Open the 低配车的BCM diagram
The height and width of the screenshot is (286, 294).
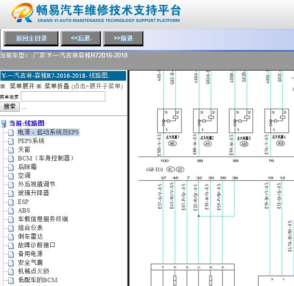click(38, 280)
